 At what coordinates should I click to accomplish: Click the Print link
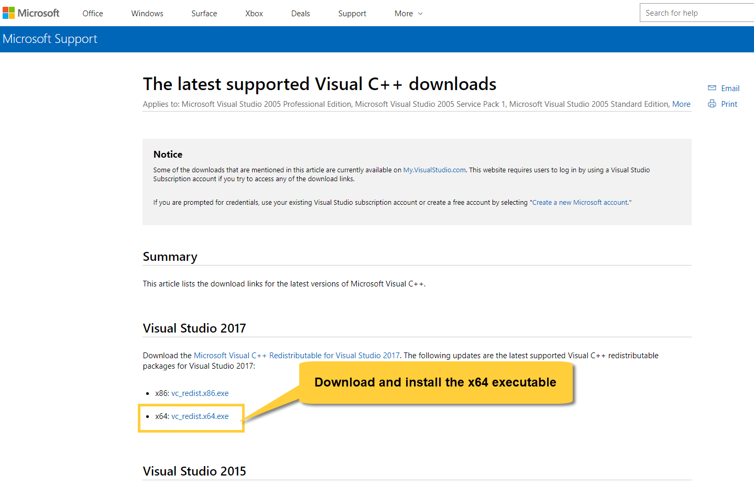tap(729, 104)
